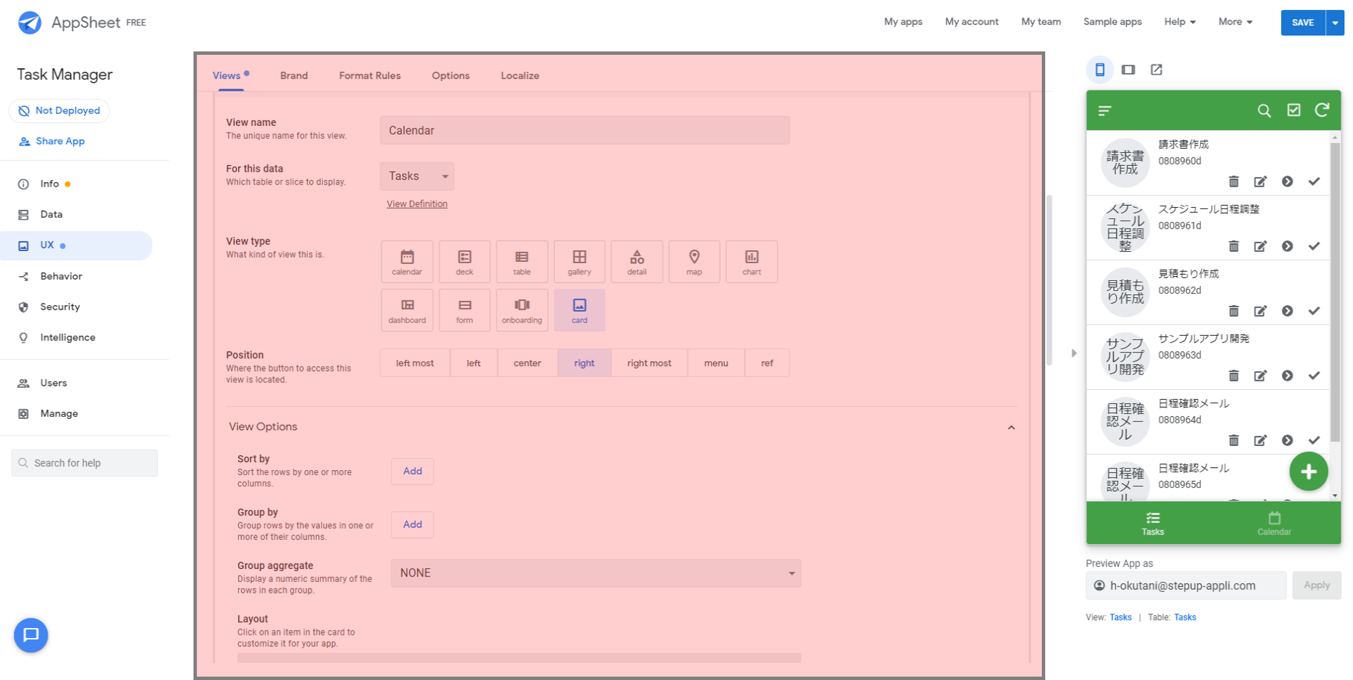1353x680 pixels.
Task: Click the View Definition link
Action: coord(417,204)
